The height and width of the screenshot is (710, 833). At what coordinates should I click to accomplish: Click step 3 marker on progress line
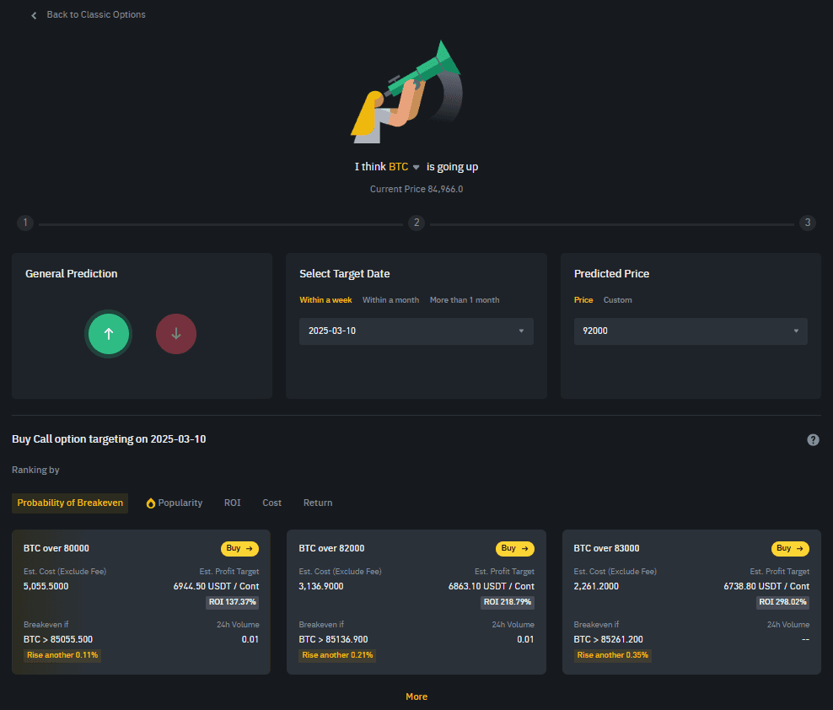point(808,223)
